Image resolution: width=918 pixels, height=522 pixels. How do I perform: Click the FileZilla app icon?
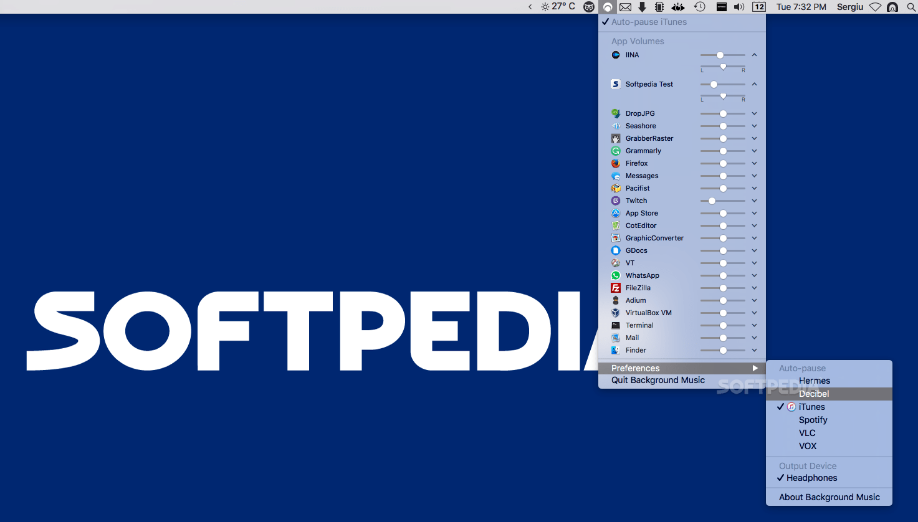(616, 288)
